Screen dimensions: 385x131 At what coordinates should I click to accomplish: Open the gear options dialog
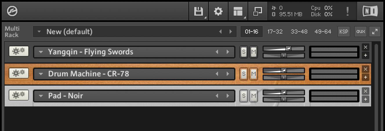point(218,12)
